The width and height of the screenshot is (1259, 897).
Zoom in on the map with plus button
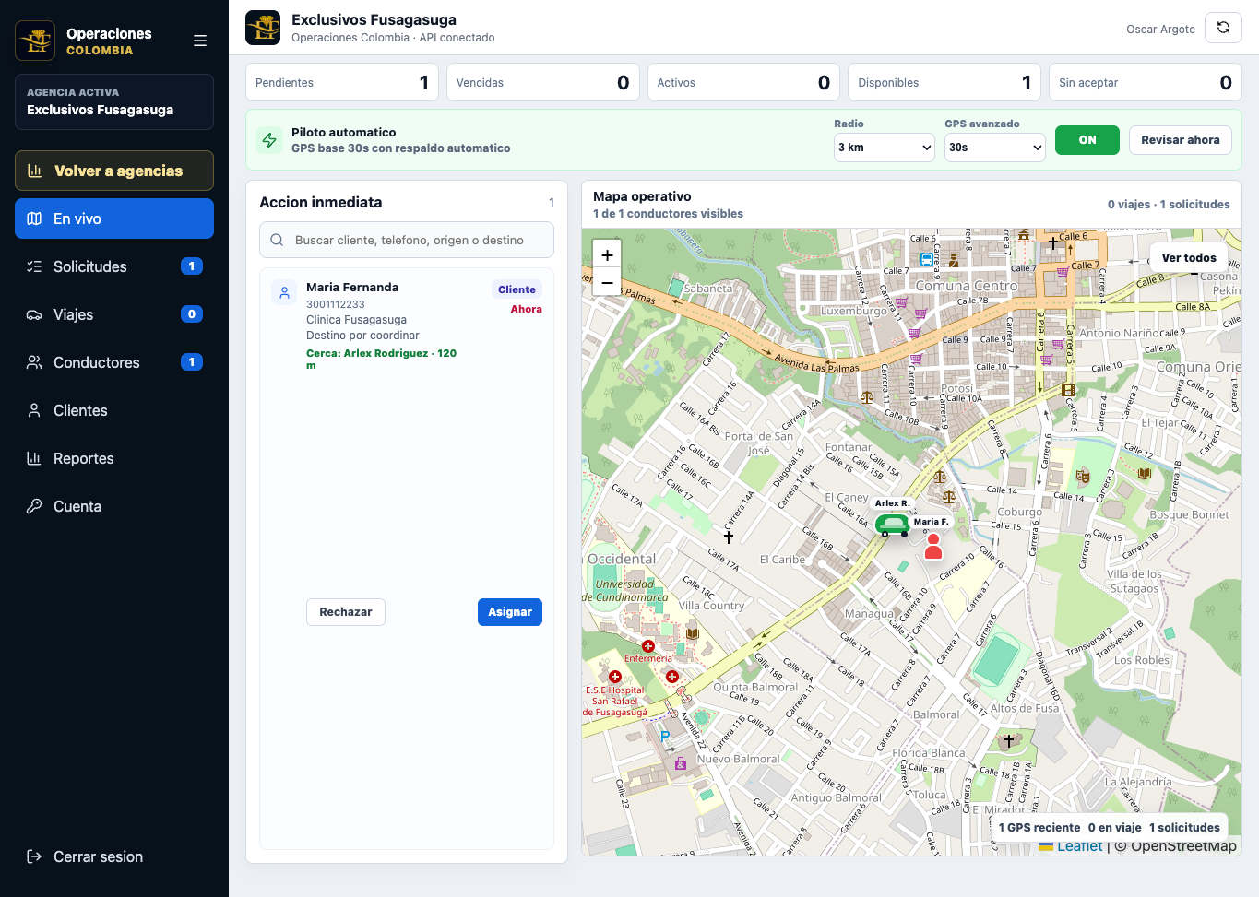coord(607,255)
